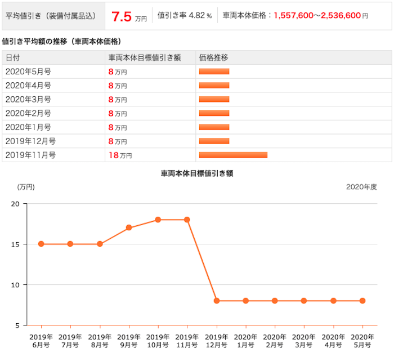Viewport: 394px width, 357px height.
Task: Select the 2020年5月号 table row date
Action: pos(28,72)
